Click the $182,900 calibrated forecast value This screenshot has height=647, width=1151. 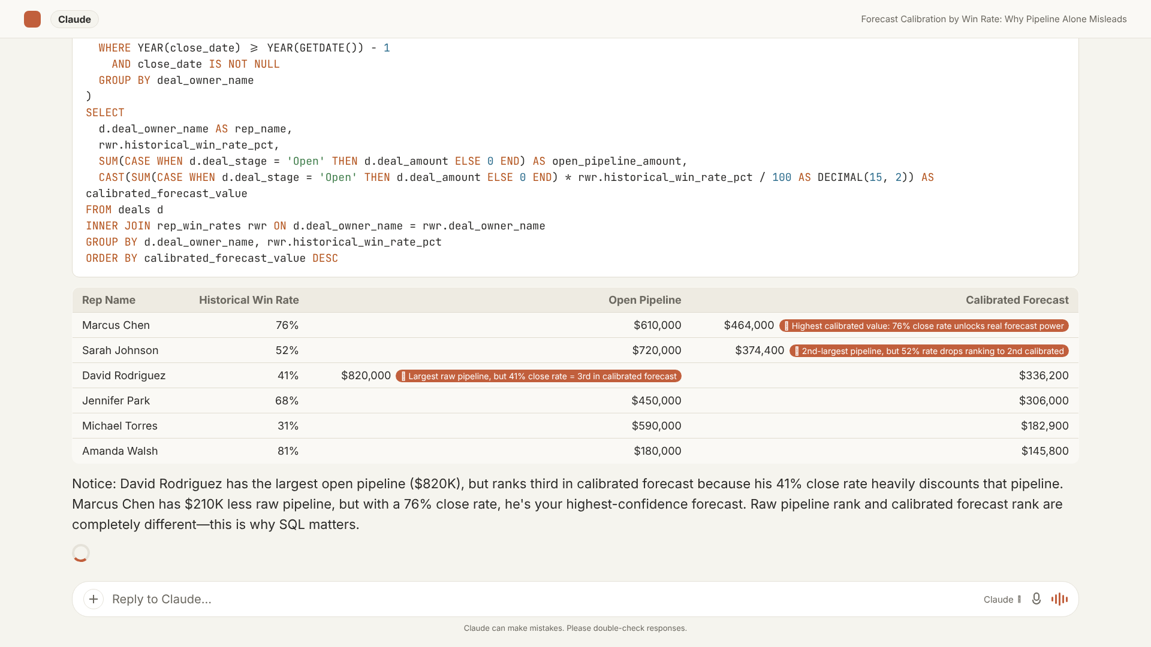pyautogui.click(x=1045, y=426)
